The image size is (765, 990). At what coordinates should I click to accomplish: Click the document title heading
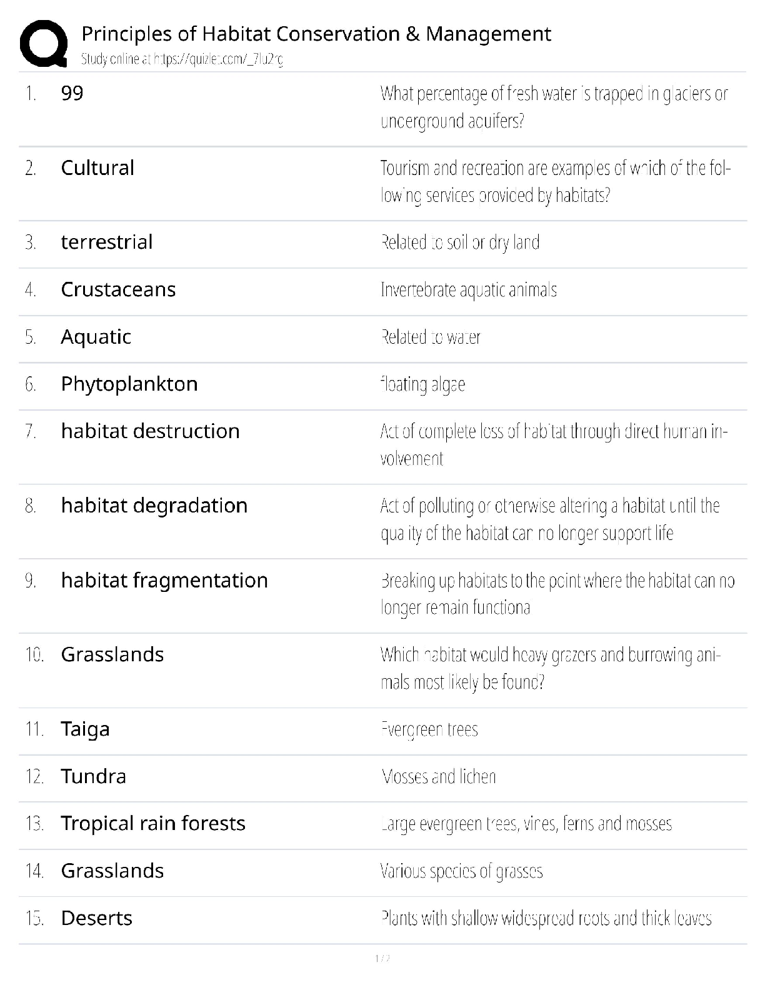pos(316,33)
